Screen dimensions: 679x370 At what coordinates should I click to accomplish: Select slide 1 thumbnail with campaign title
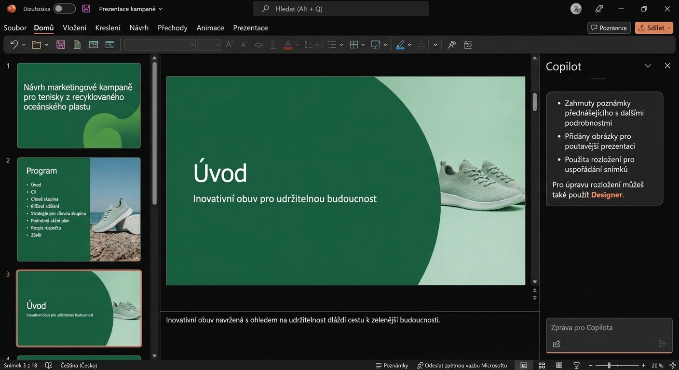tap(79, 106)
